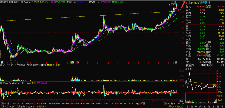Viewport: 225px width, 108px height.
Task: Click the plus zoom-in button beside 模板
Action: [179, 103]
